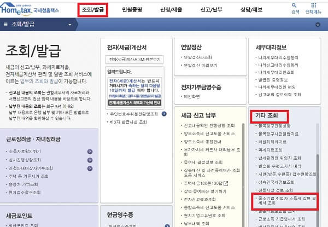Open 나의세무대리수임동의 link
328x227 pixels.
point(278,57)
